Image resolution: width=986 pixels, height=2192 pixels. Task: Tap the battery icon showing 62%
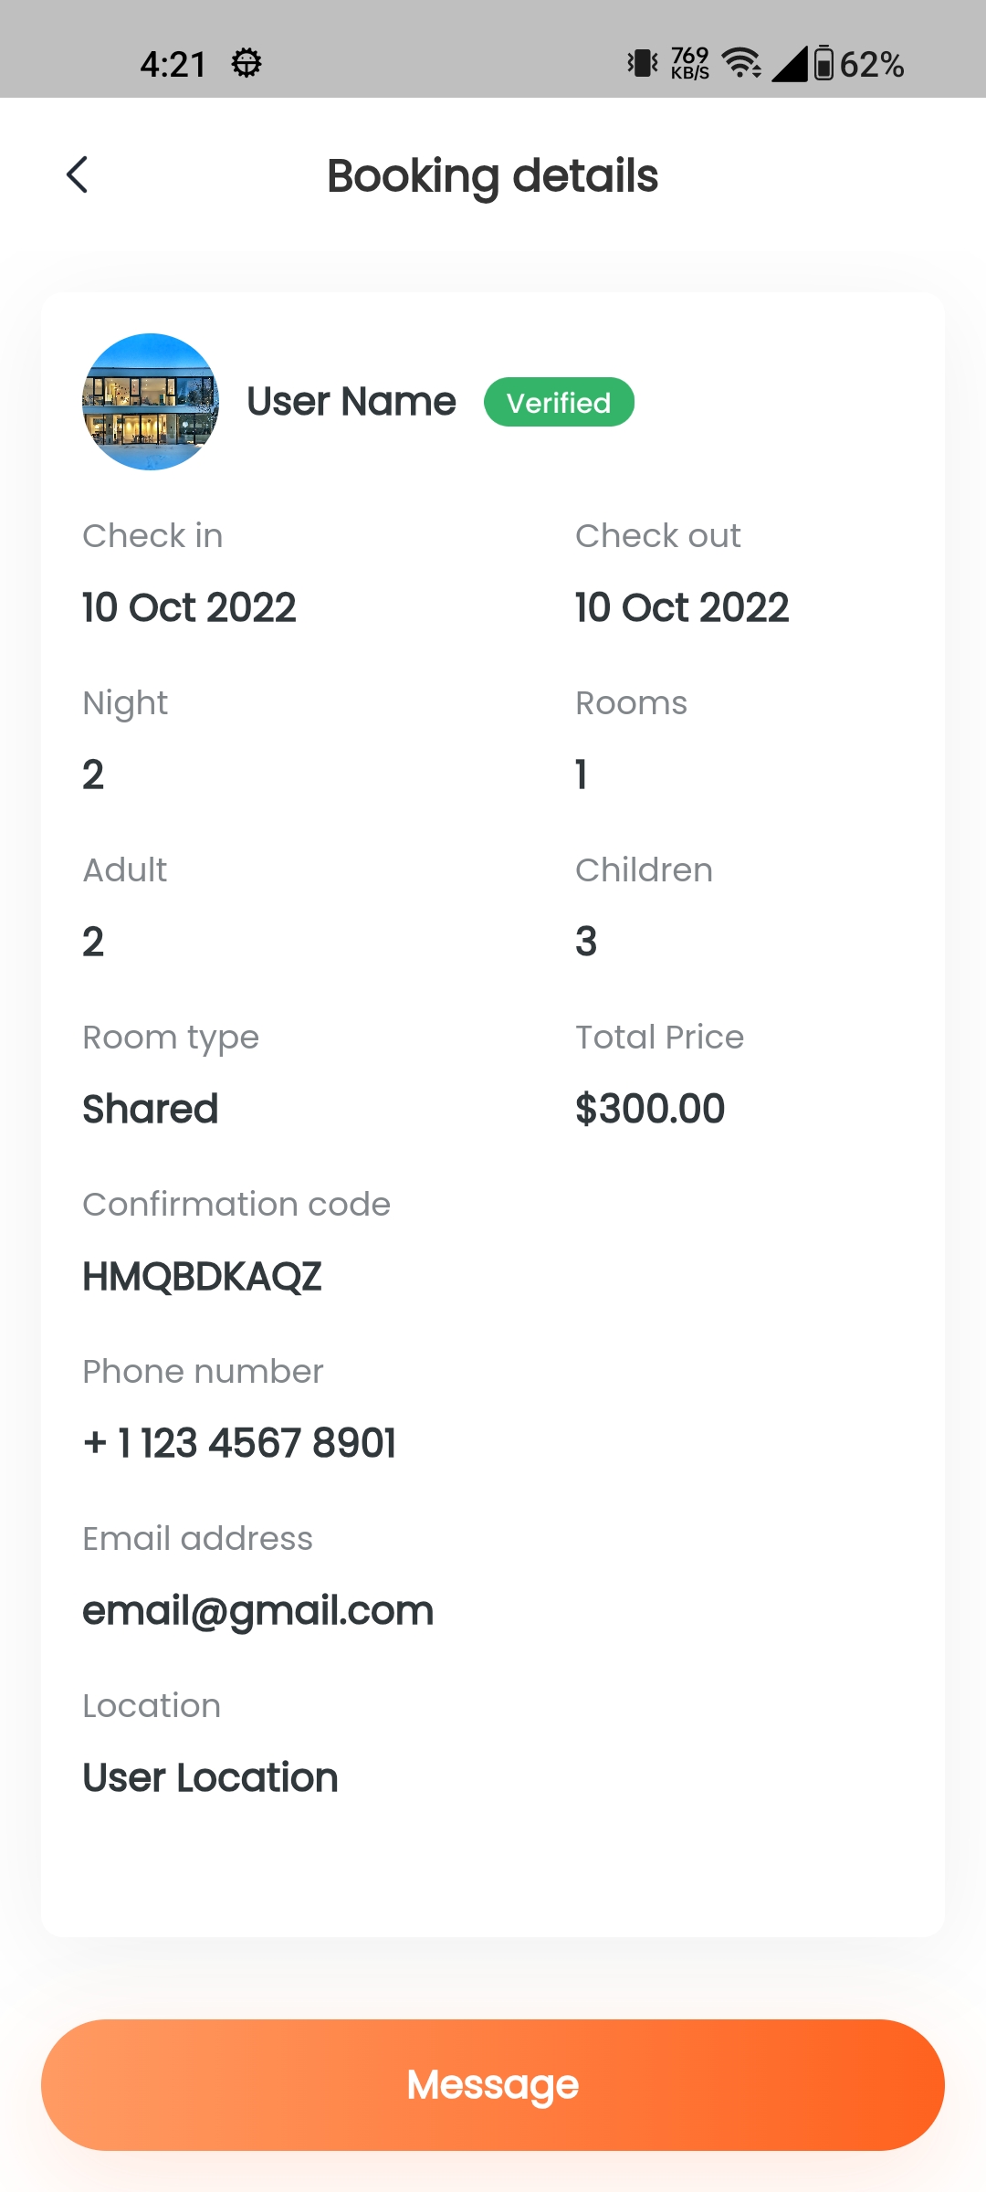[823, 64]
